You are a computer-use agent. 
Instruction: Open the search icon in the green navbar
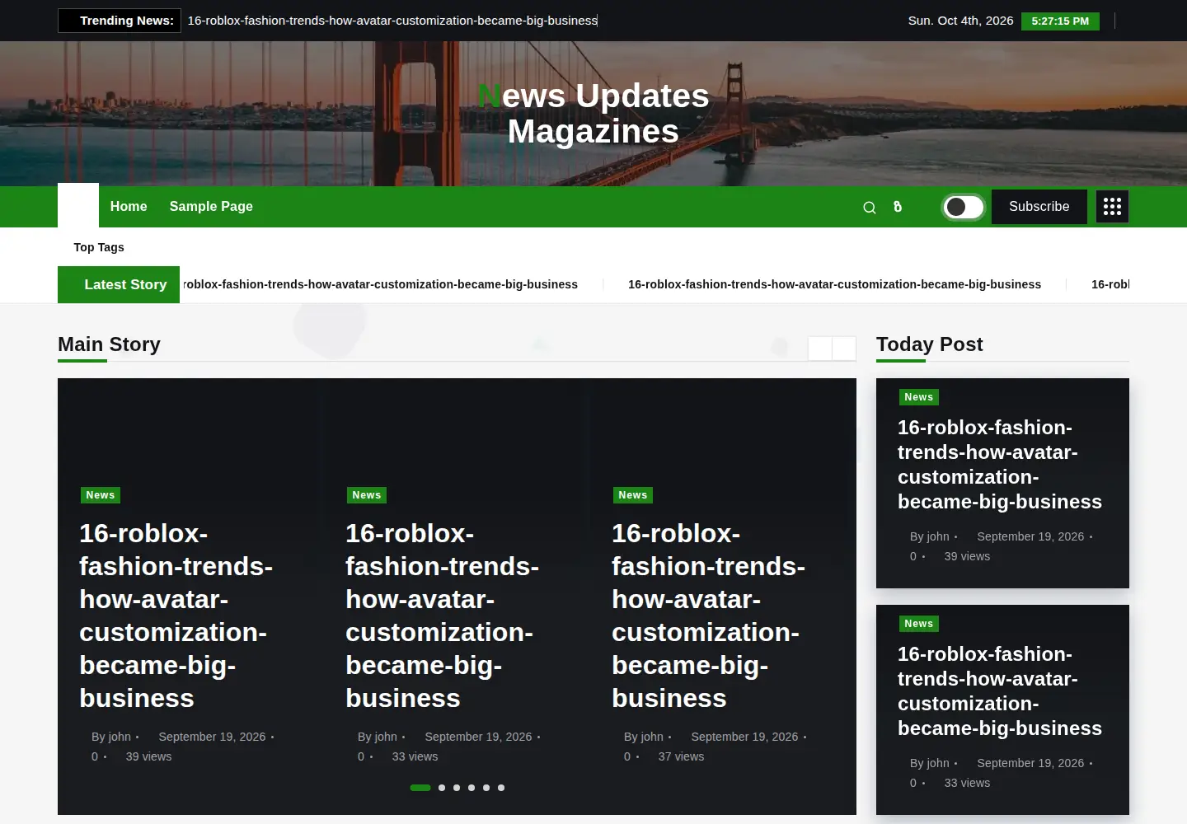pos(869,208)
